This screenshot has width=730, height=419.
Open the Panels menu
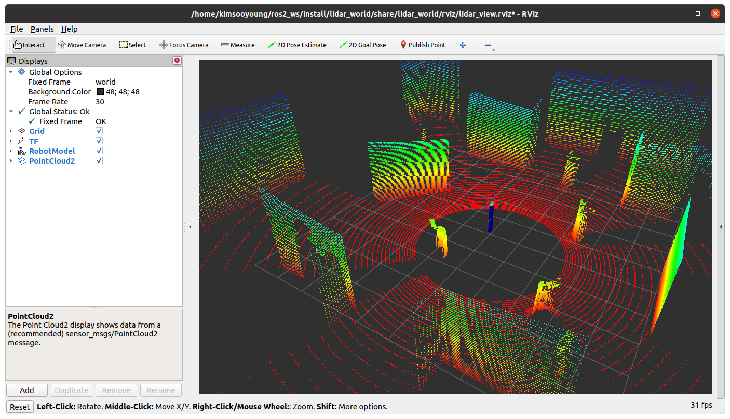42,29
